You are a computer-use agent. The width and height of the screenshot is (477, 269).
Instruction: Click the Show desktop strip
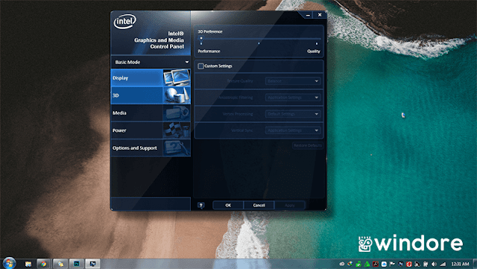click(x=475, y=264)
